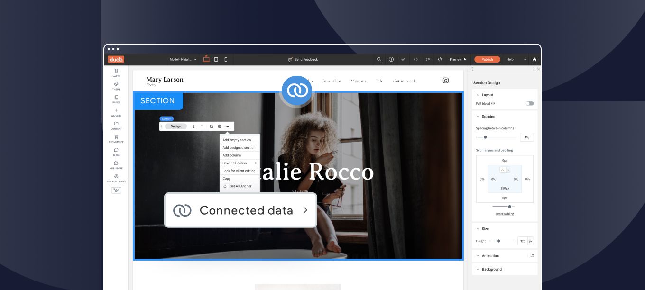Delete section using the trash icon

pos(219,127)
